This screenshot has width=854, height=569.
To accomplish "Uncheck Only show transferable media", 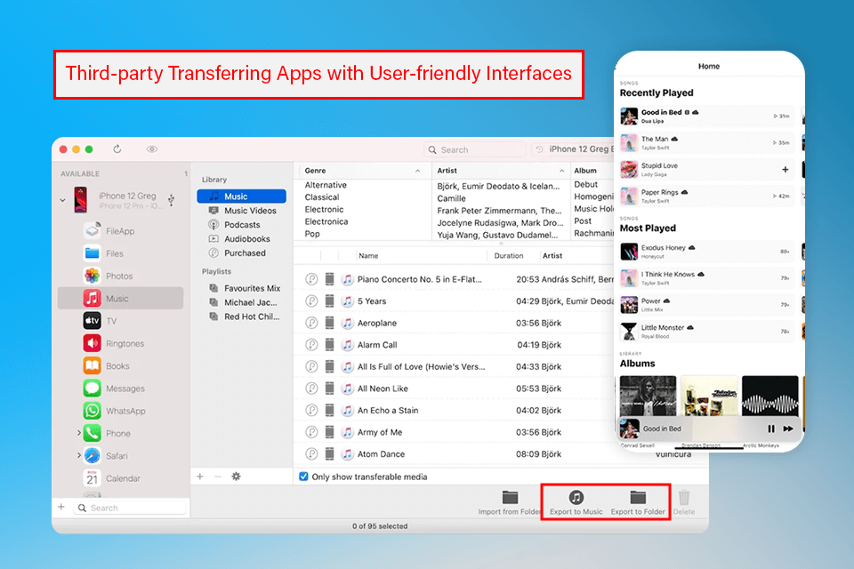I will (x=303, y=477).
